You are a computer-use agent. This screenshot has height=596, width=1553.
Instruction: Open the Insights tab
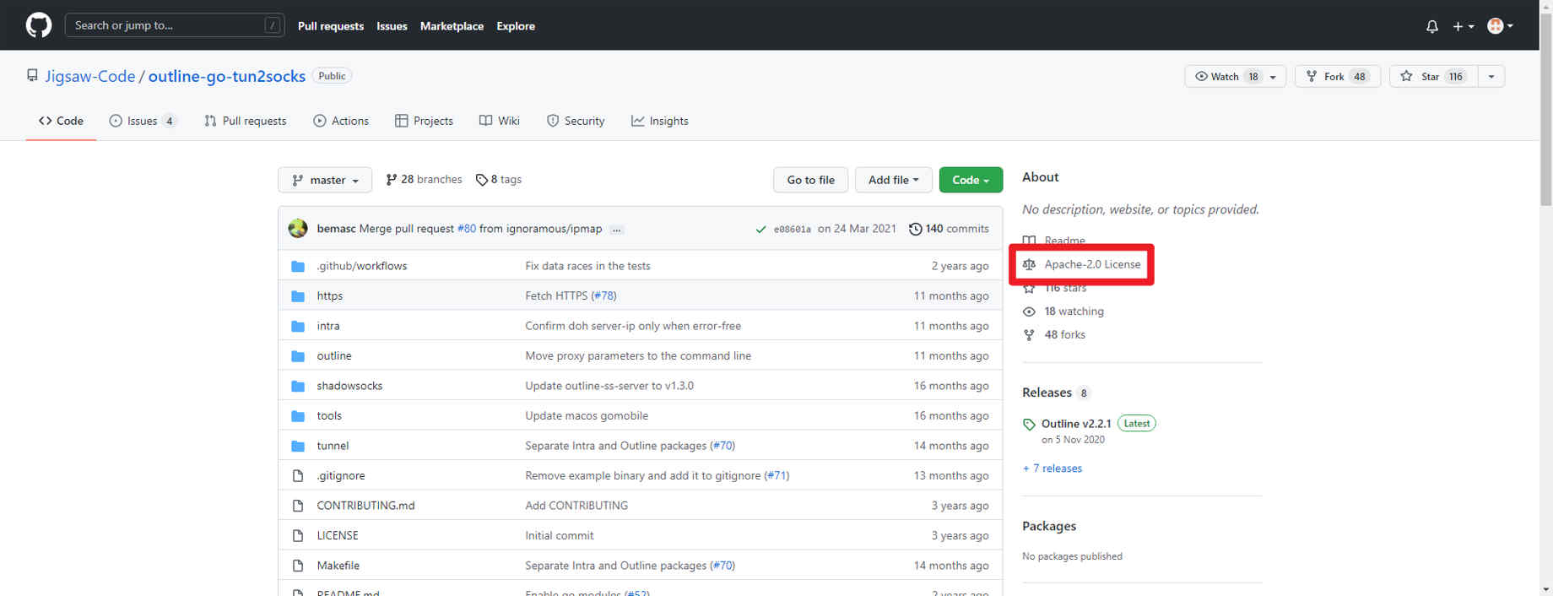click(660, 121)
